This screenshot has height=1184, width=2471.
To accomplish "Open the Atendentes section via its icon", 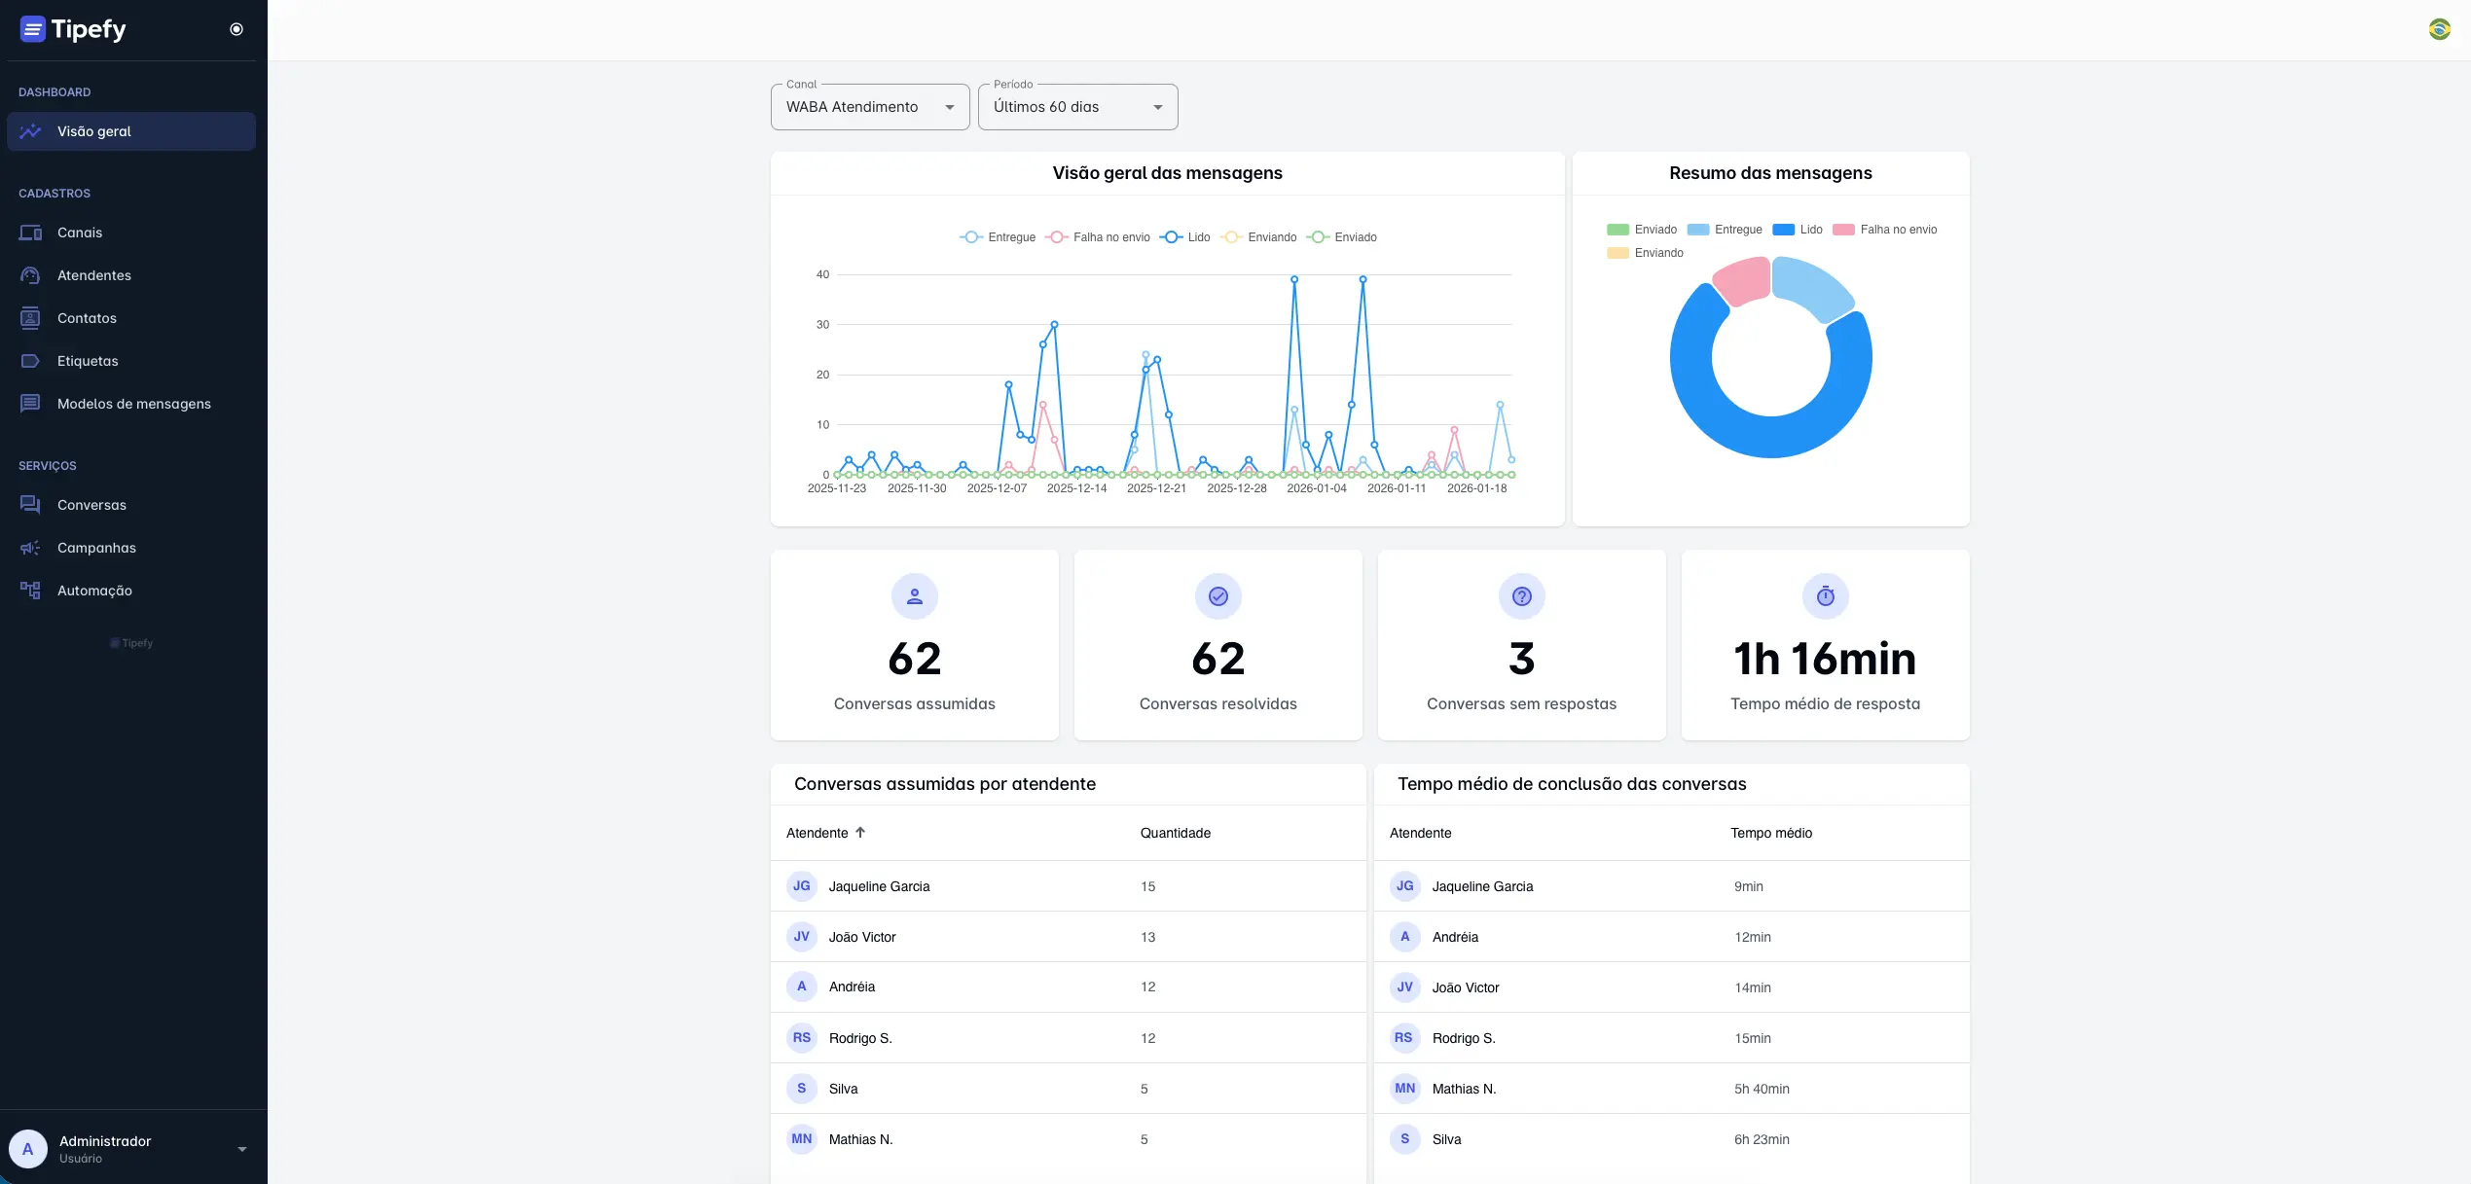I will [x=30, y=275].
